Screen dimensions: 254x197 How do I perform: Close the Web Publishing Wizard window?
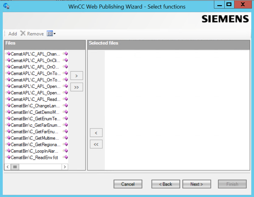(243, 5)
